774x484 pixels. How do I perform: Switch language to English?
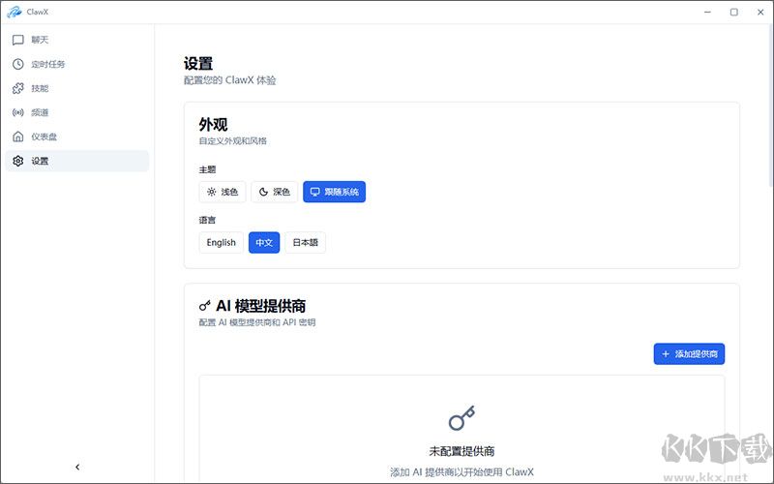[x=222, y=243]
